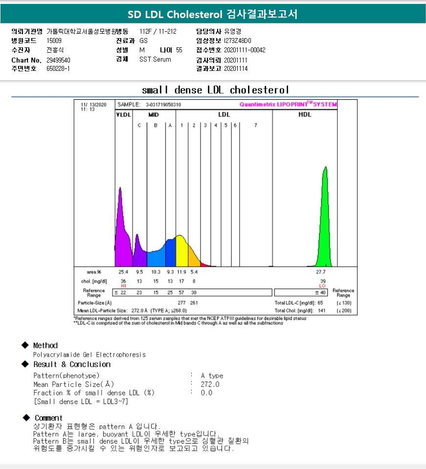The width and height of the screenshot is (426, 469).
Task: Click the chart date '11/13/2020'
Action: pos(93,105)
